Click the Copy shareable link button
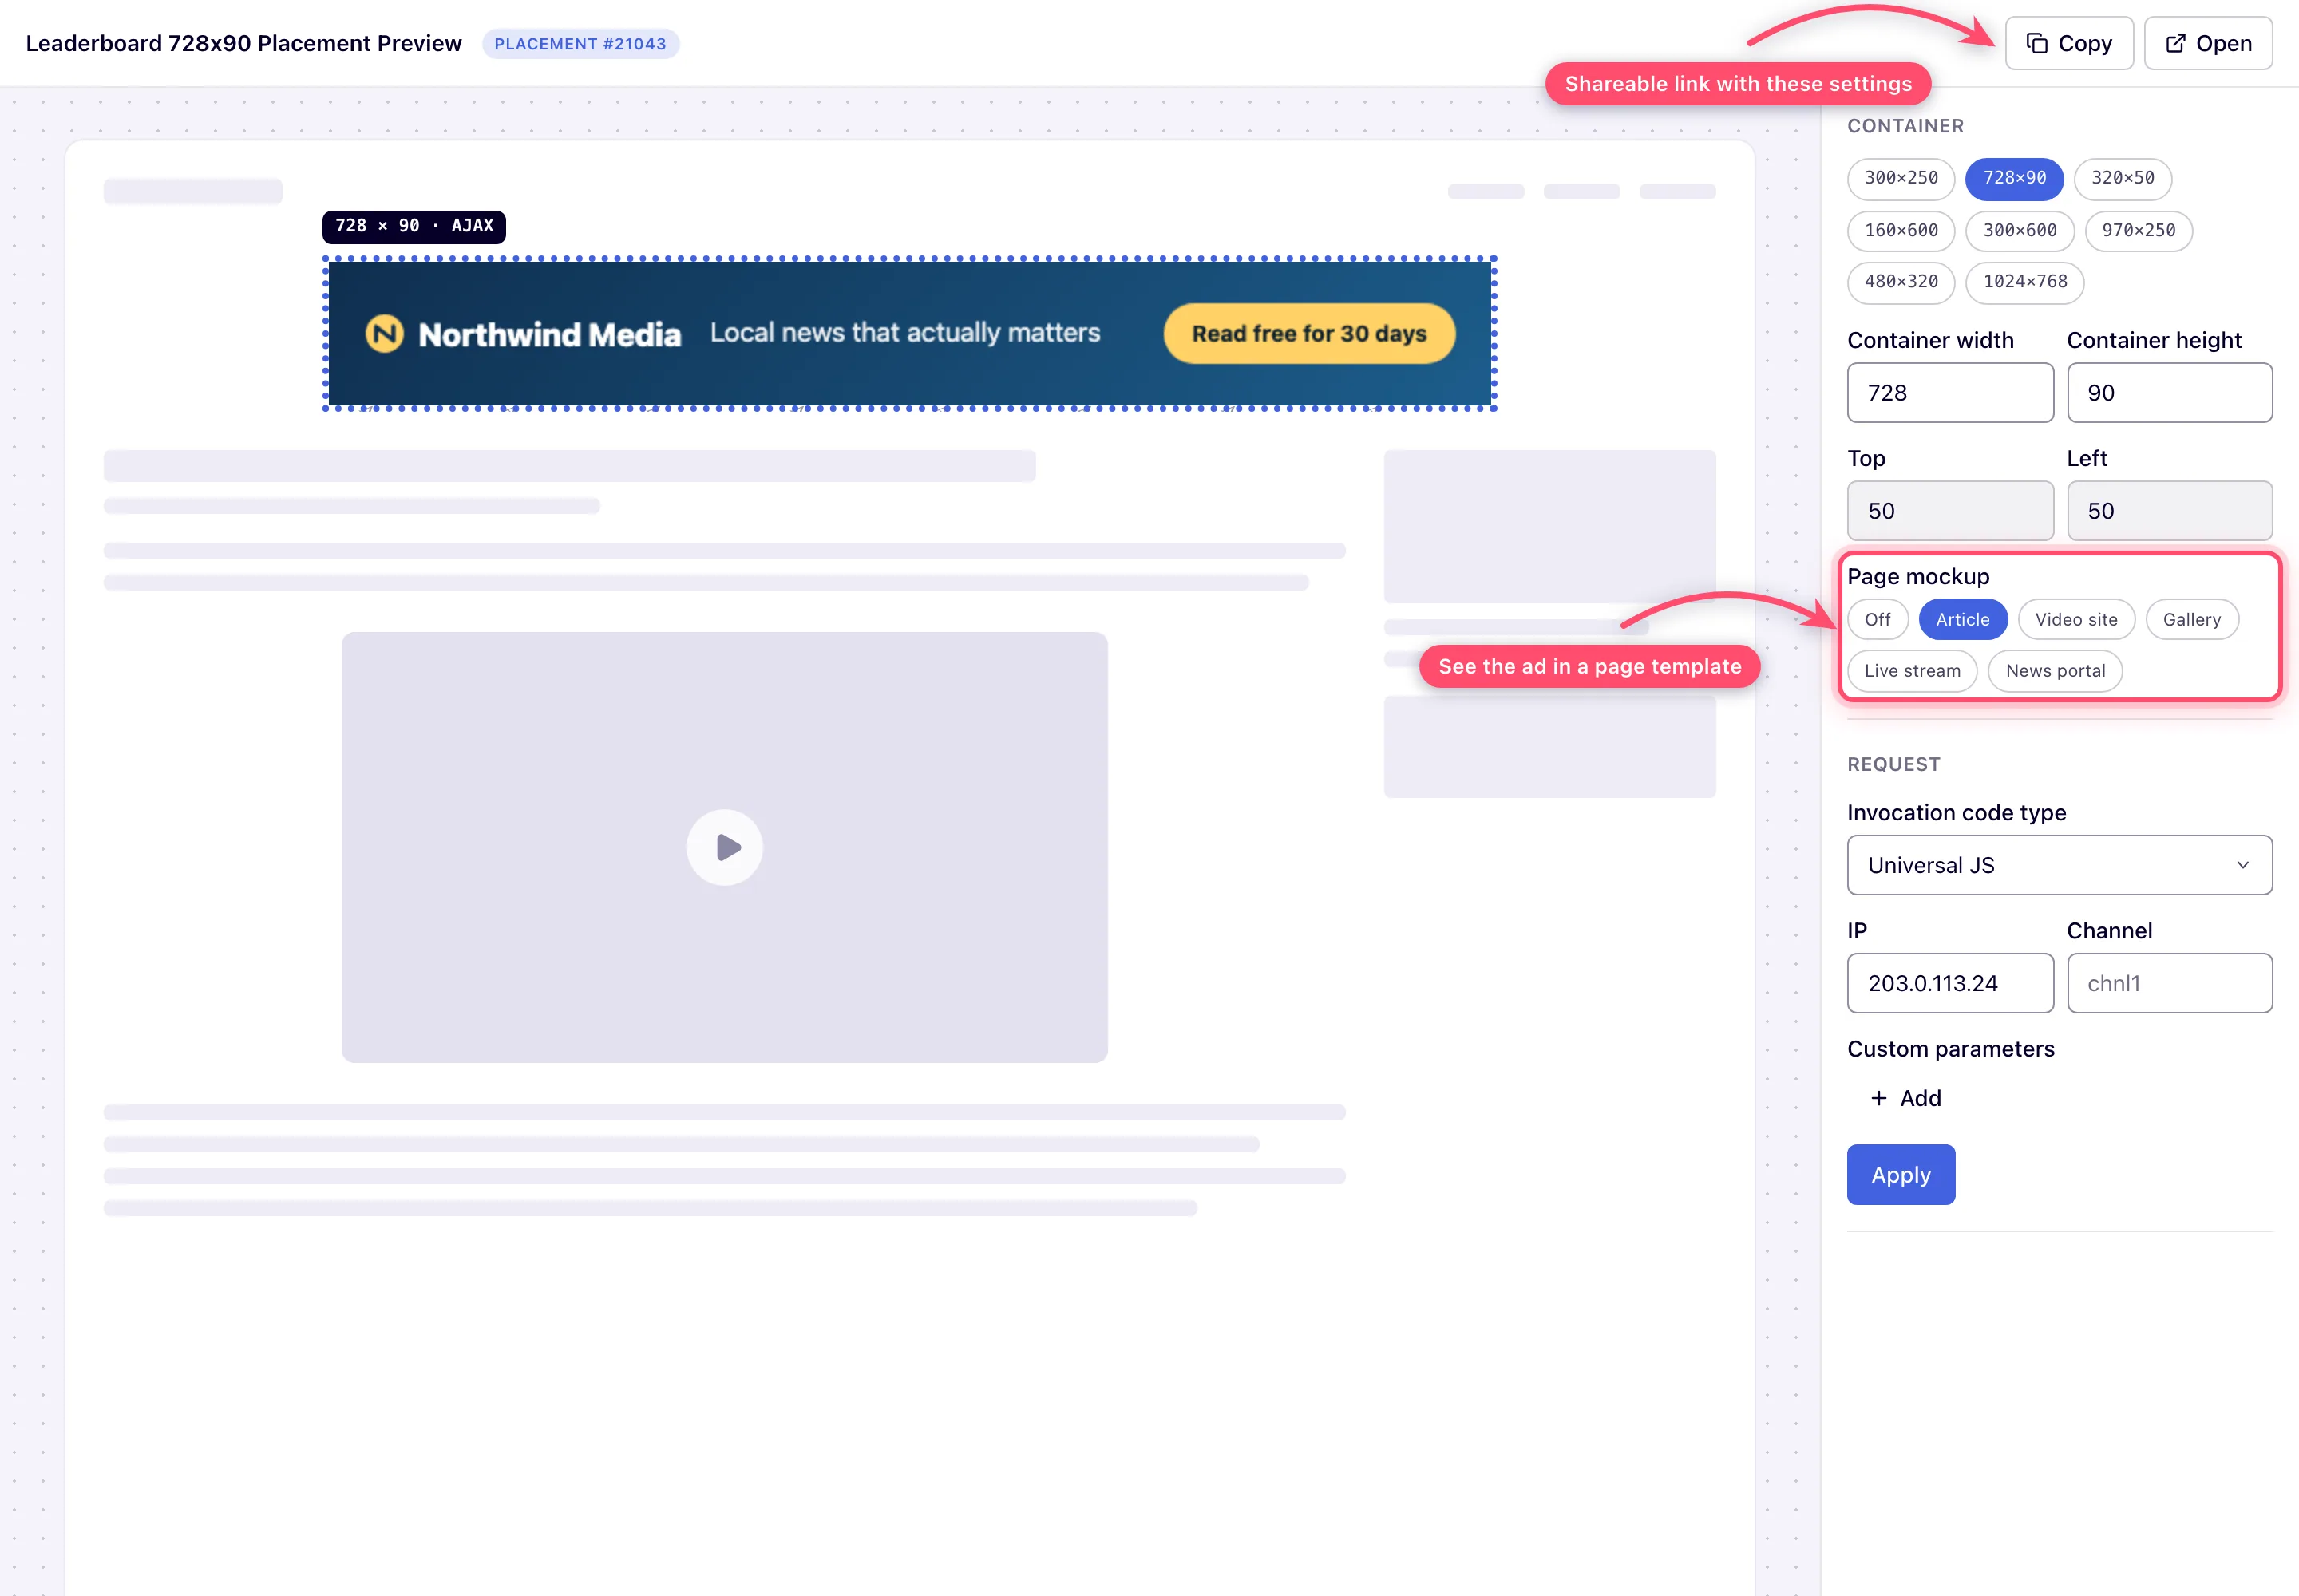Screen dimensions: 2299x1596 (2068, 43)
